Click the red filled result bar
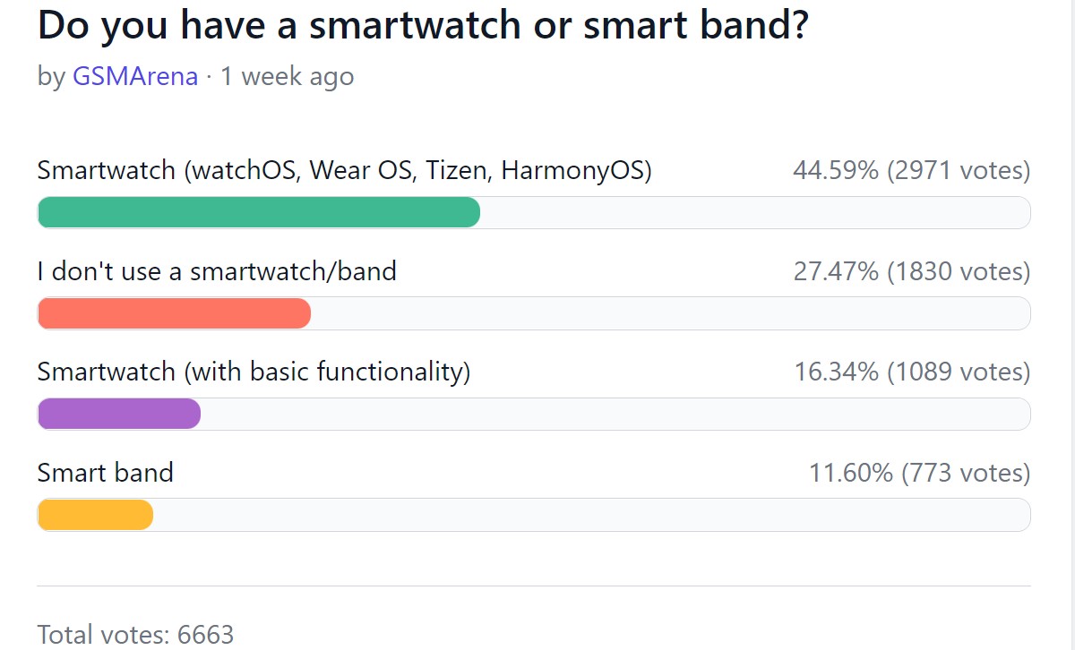The width and height of the screenshot is (1075, 650). click(174, 313)
